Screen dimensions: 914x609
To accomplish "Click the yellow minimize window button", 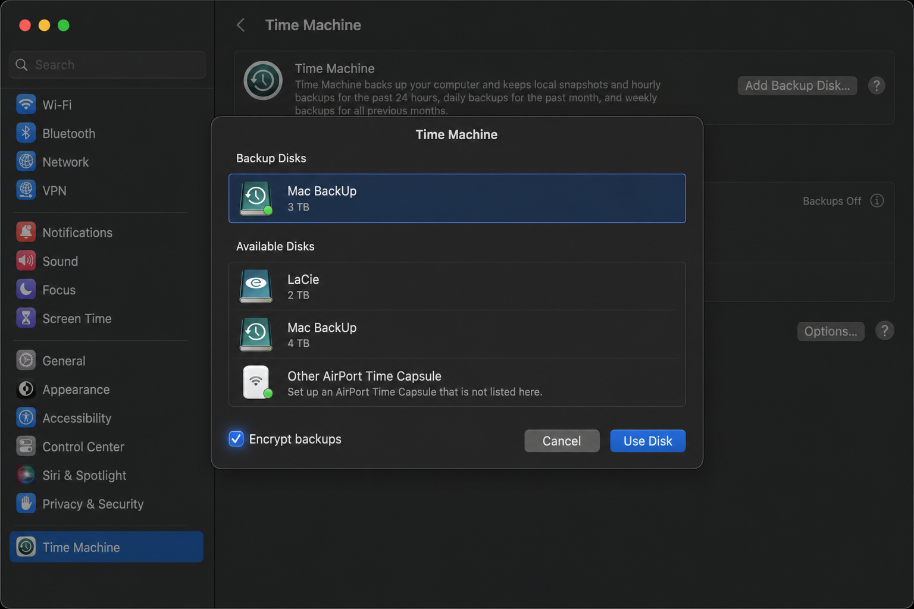I will tap(44, 25).
